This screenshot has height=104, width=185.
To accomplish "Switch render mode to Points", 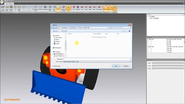I will [x=40, y=8].
